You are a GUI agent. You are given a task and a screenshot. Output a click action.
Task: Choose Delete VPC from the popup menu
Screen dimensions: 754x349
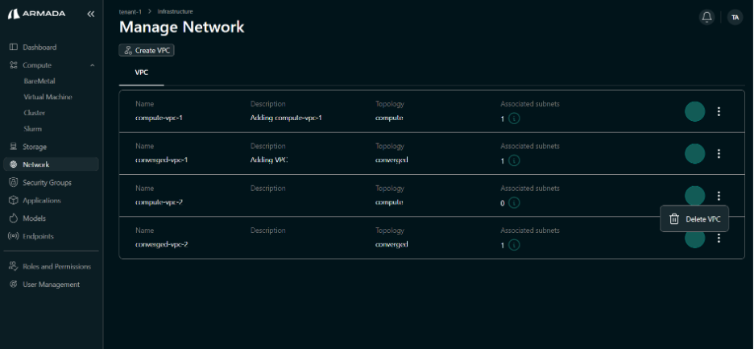pos(694,219)
